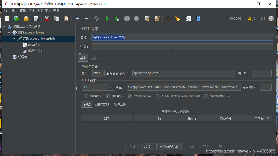Screen dimensions: 278x156
Task: Click the Paste clipboard icon
Action: pyautogui.click(x=66, y=19)
